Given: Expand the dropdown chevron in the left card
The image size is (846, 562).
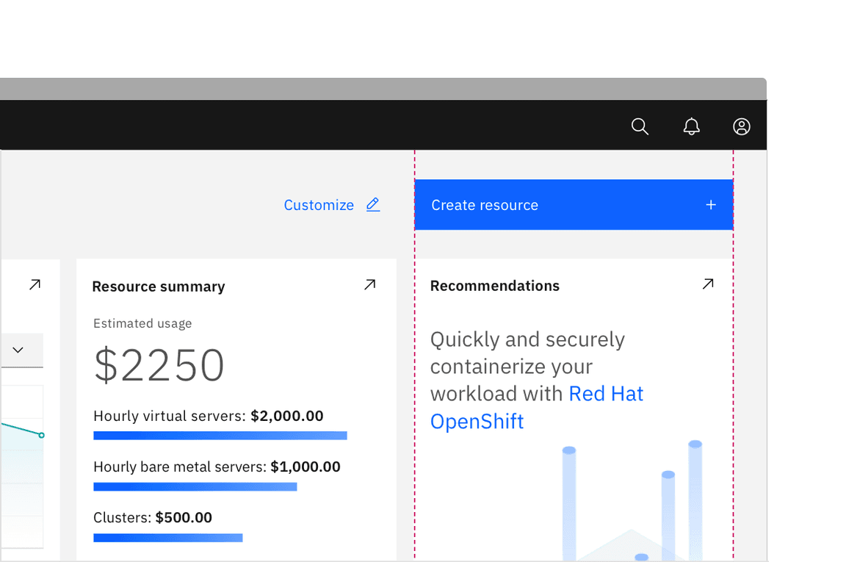Looking at the screenshot, I should pos(18,350).
